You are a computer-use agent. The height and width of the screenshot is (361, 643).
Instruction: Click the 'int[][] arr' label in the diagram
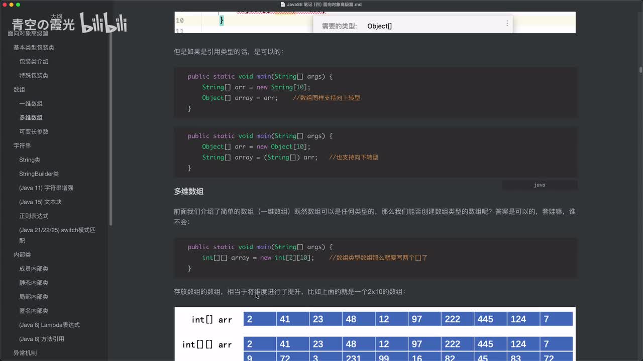click(207, 344)
